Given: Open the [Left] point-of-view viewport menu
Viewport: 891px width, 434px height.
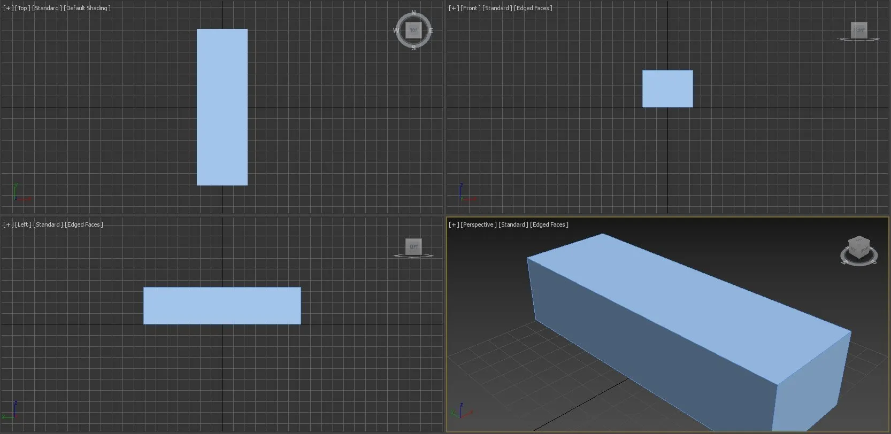Looking at the screenshot, I should pos(23,224).
